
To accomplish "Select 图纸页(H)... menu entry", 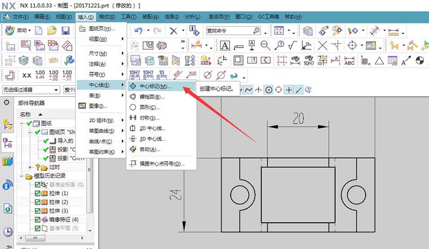I will 101,28.
